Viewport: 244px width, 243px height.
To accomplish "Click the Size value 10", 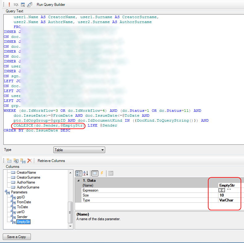I will pos(231,195).
